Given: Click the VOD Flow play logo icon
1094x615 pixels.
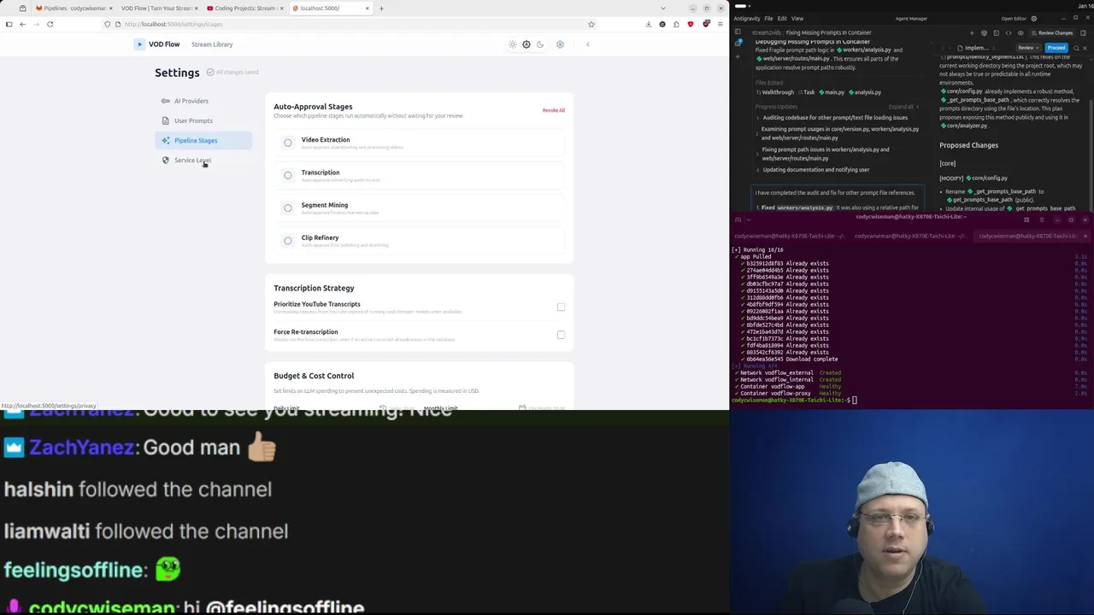Looking at the screenshot, I should click(x=139, y=44).
